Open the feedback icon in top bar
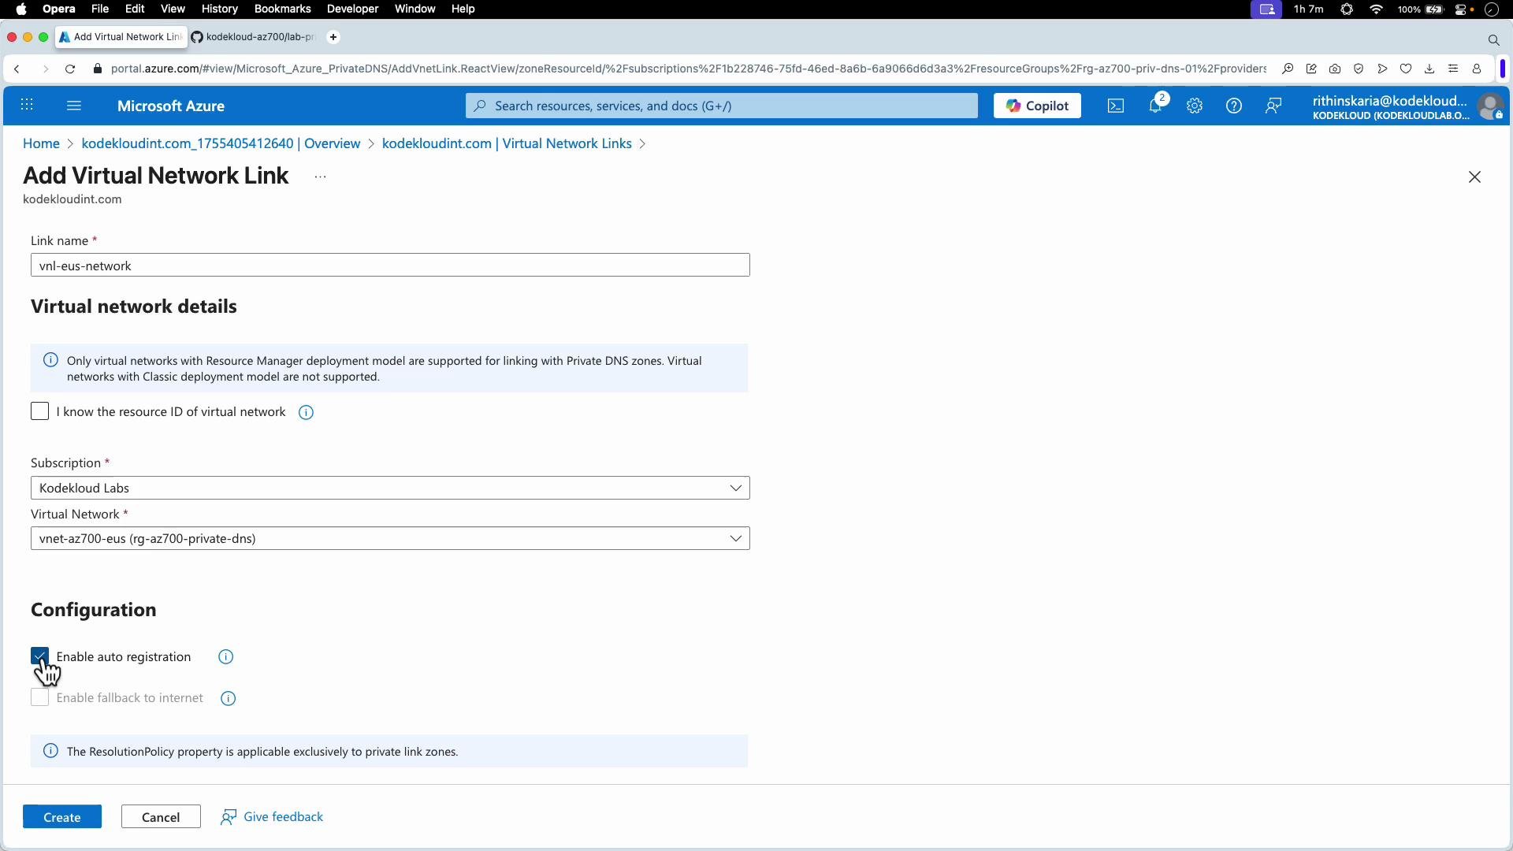Screen dimensions: 1513x851 [1273, 106]
